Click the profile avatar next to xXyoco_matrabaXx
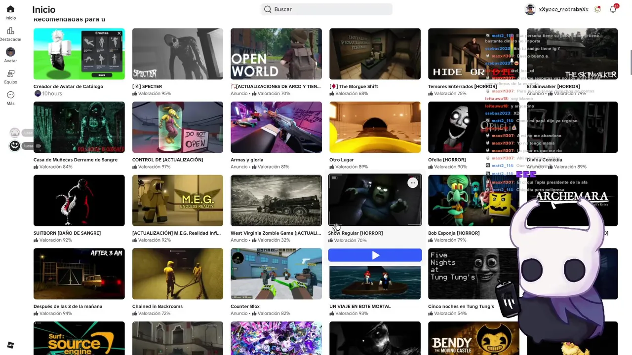This screenshot has height=355, width=632. (x=530, y=9)
